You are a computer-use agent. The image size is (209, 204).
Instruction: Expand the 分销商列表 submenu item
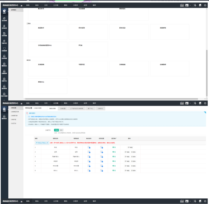click(x=15, y=115)
